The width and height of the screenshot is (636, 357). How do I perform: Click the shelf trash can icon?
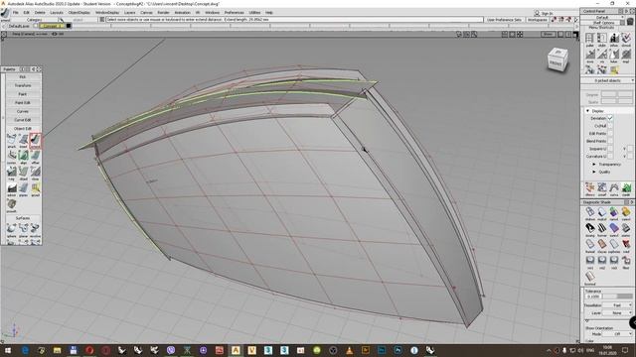pyautogui.click(x=630, y=21)
